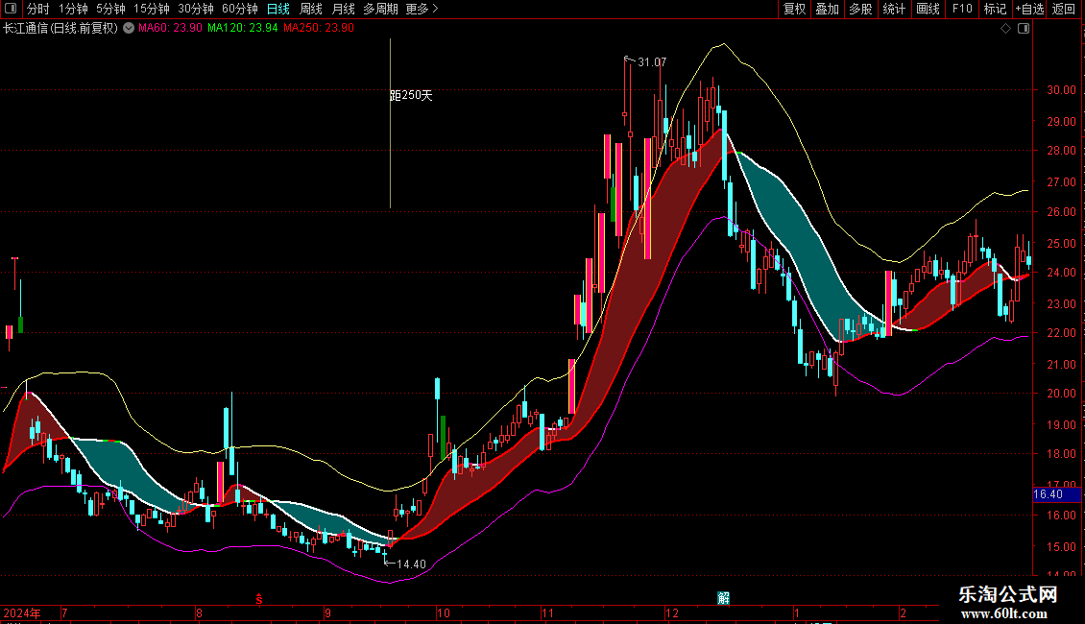Open the 标记 mark tool

(x=995, y=9)
